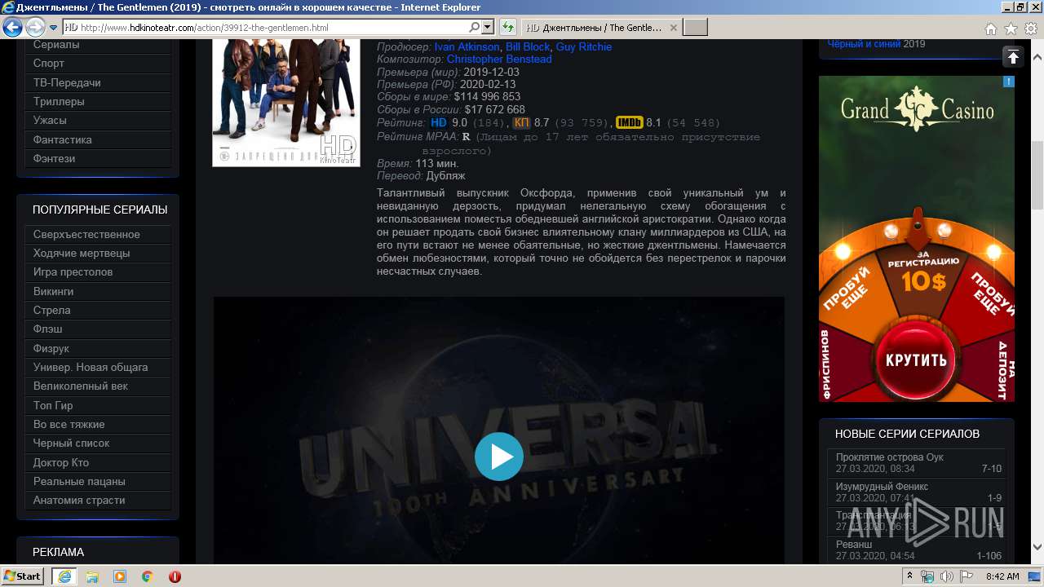
Task: Click the IMDb rating badge
Action: pyautogui.click(x=629, y=122)
